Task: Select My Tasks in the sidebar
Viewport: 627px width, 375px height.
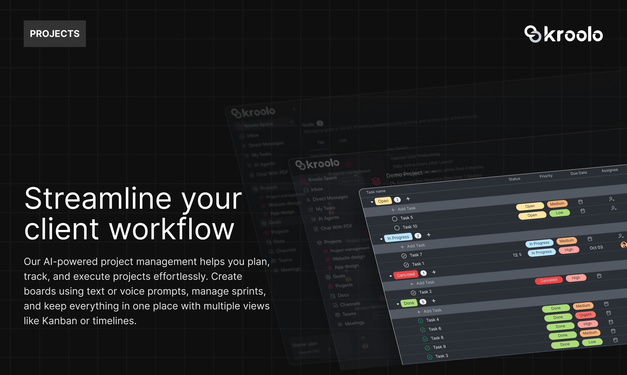Action: (325, 208)
